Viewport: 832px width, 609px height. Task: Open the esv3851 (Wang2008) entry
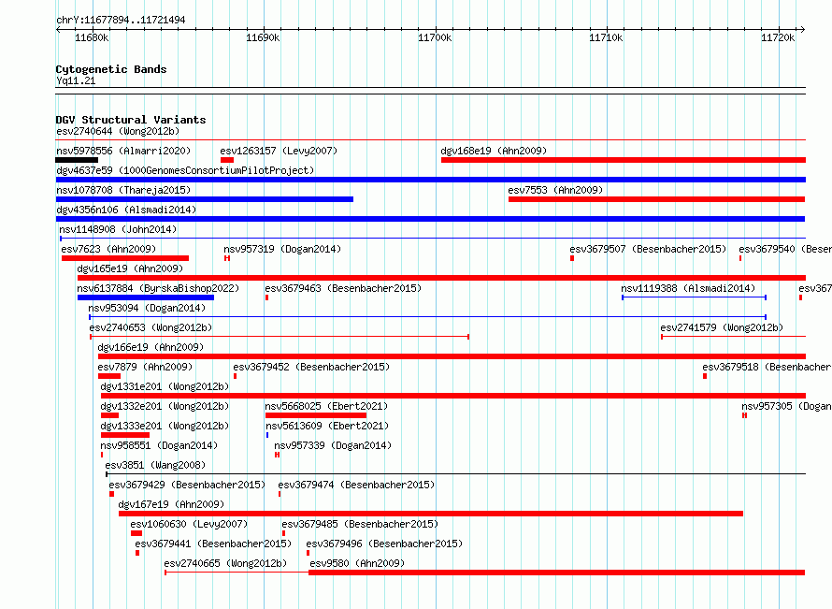[x=155, y=465]
